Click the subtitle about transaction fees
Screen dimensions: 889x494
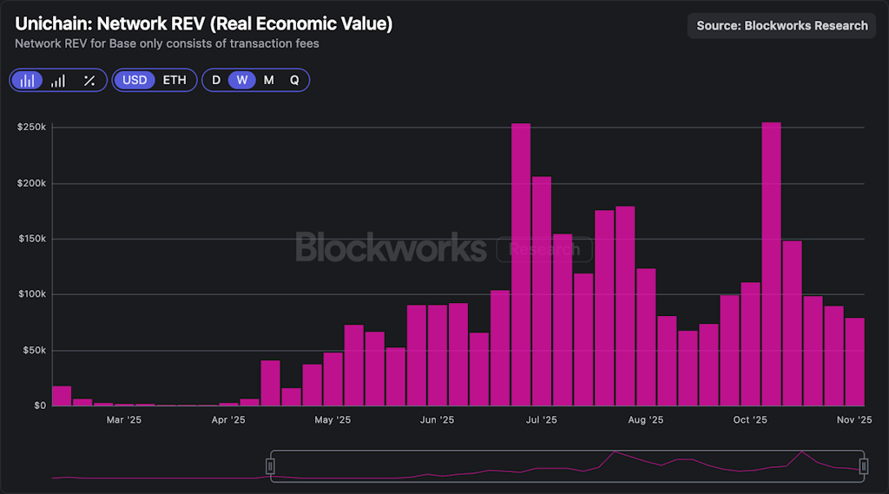pos(167,43)
